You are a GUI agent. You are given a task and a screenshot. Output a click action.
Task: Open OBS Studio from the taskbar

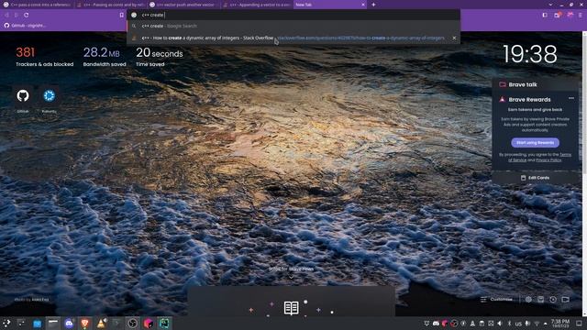point(132,323)
